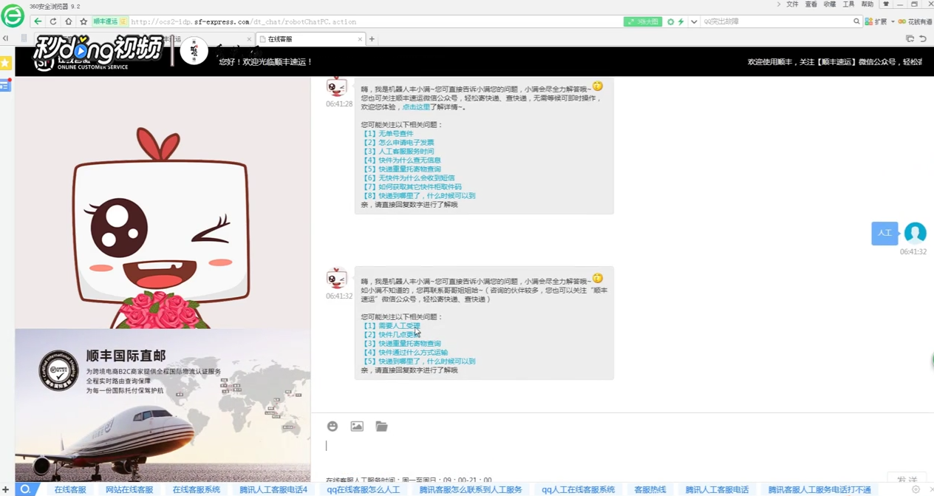Select question 【1】无单号查件
934x496 pixels.
click(387, 134)
